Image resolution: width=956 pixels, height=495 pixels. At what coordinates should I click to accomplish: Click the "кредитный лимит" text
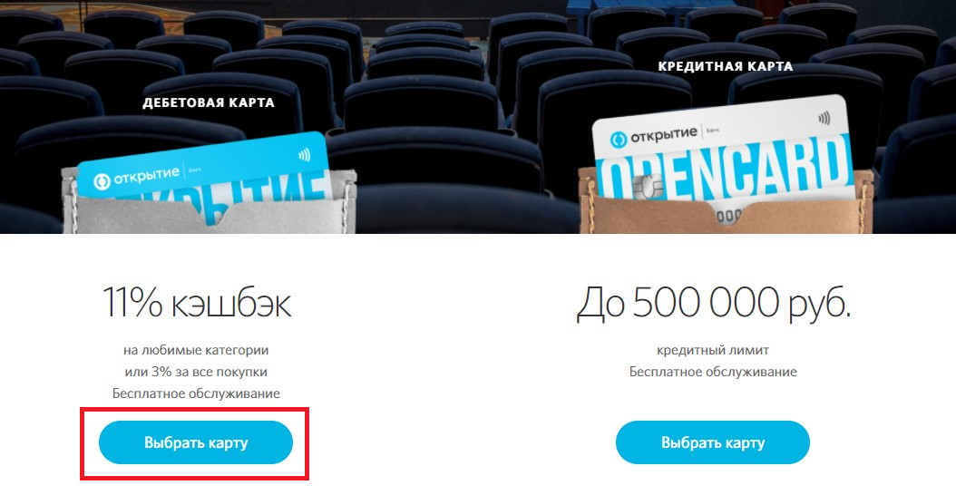(713, 351)
